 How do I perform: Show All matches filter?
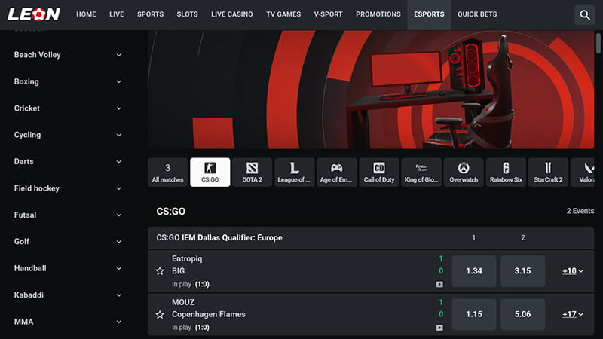click(x=167, y=173)
